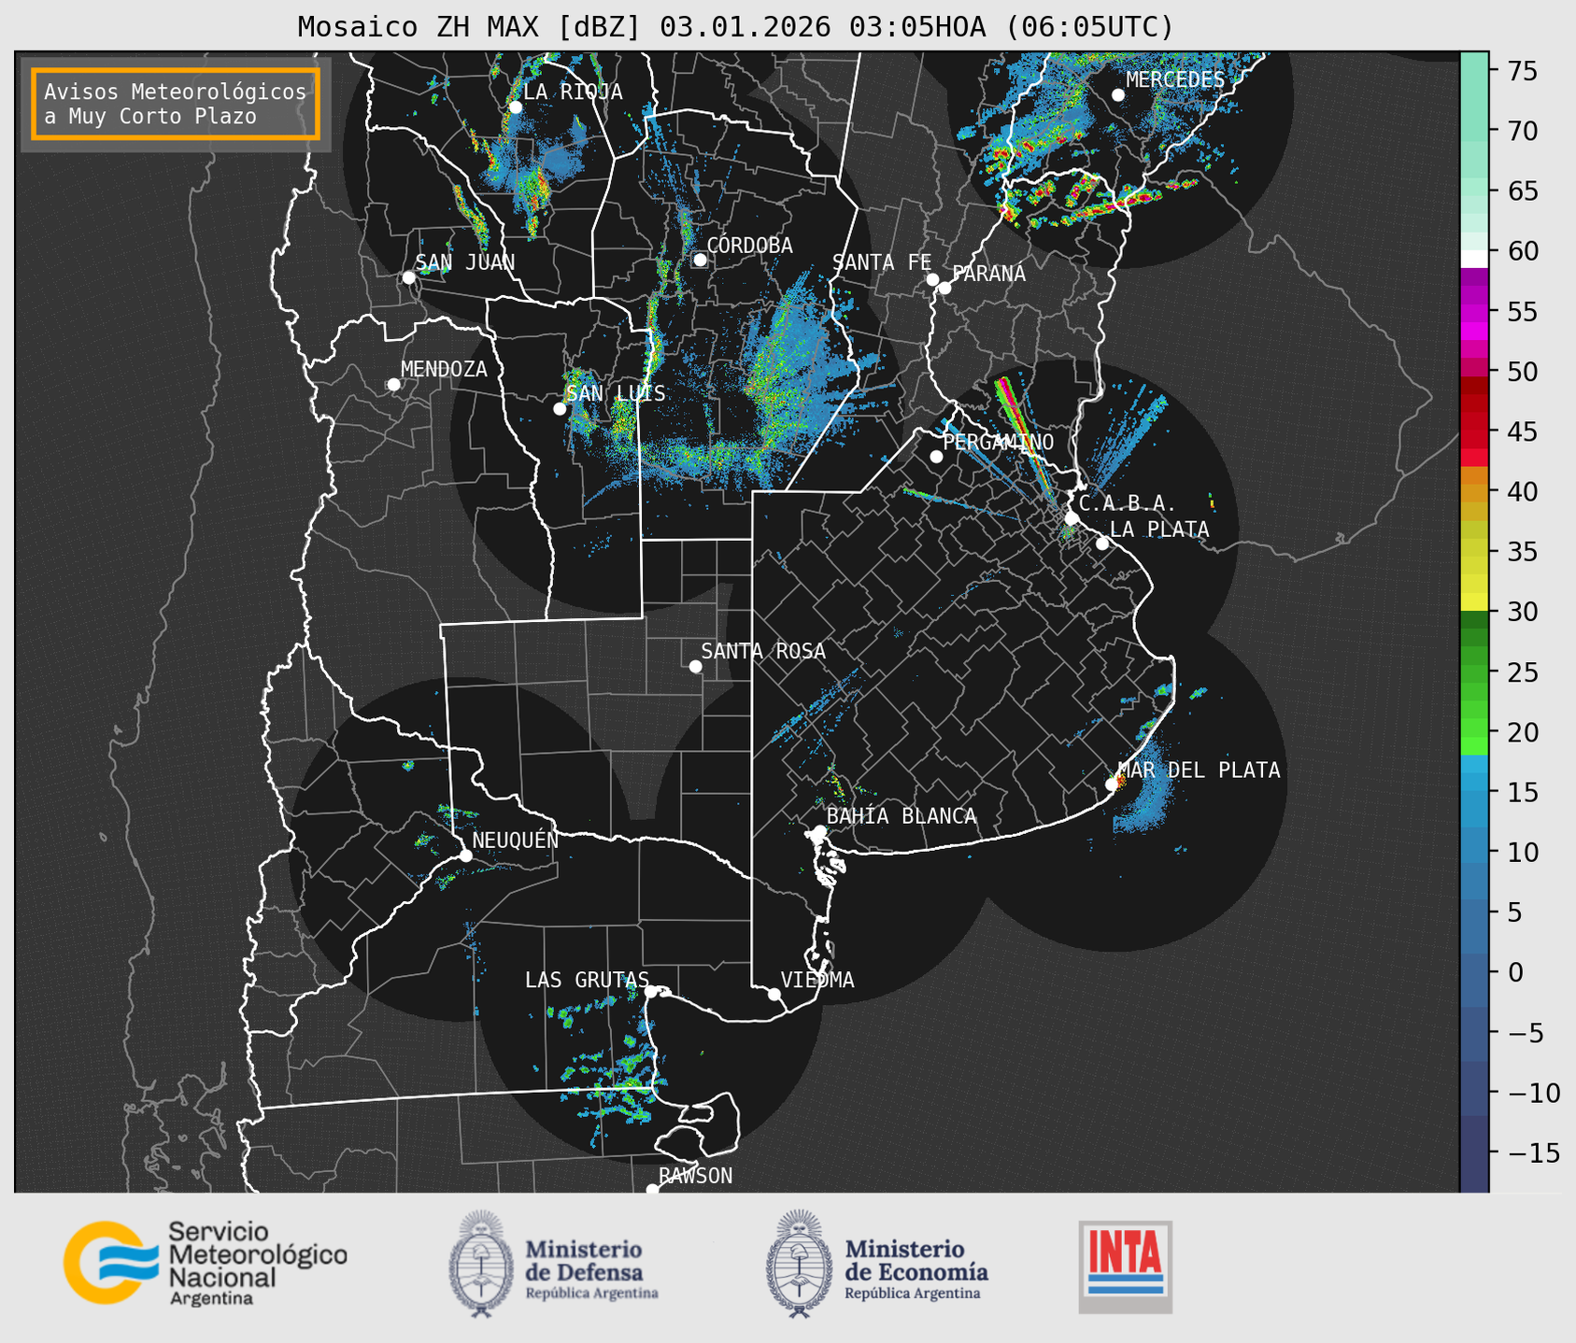Click the MAR DEL PLATA label

(x=1199, y=770)
